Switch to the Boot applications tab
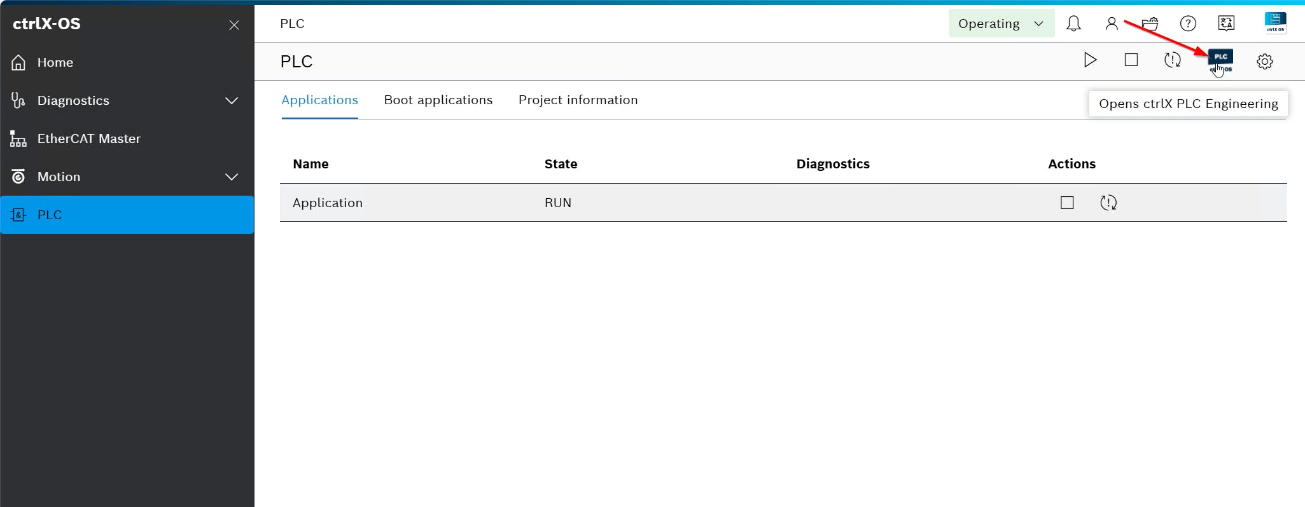This screenshot has height=507, width=1305. click(x=438, y=100)
